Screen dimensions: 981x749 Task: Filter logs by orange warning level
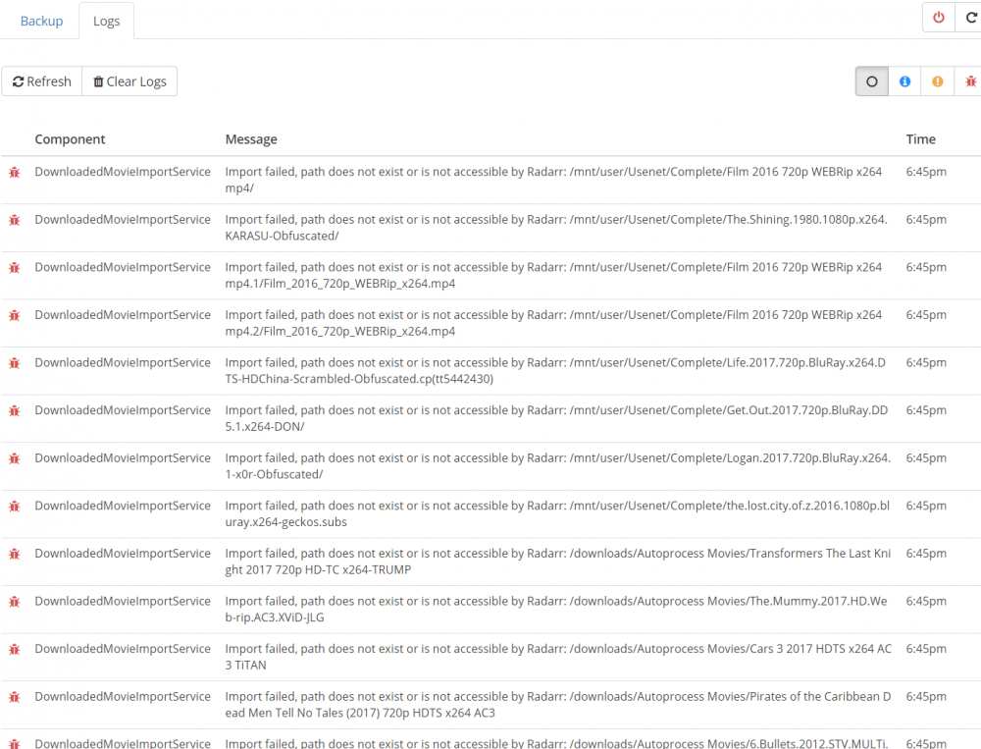pyautogui.click(x=937, y=81)
